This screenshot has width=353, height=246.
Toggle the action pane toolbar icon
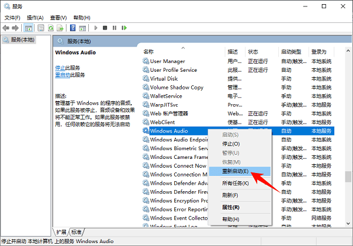click(82, 28)
